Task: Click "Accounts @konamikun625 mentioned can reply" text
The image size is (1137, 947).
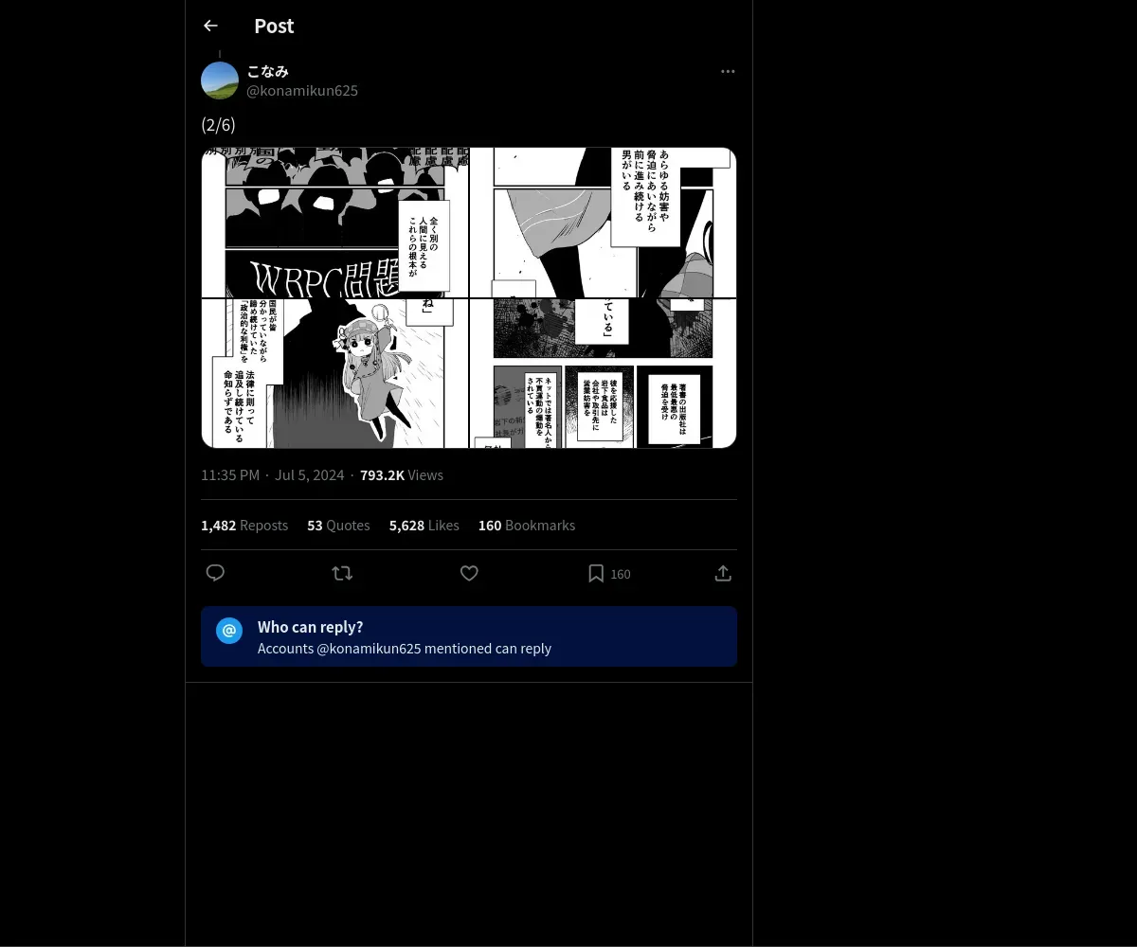Action: [x=405, y=649]
